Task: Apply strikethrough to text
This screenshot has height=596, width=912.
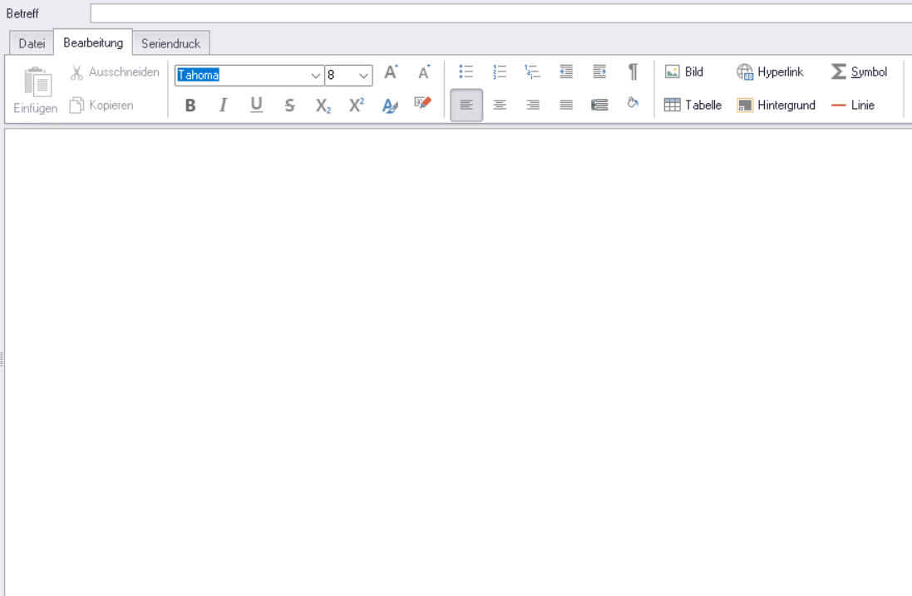Action: point(289,106)
